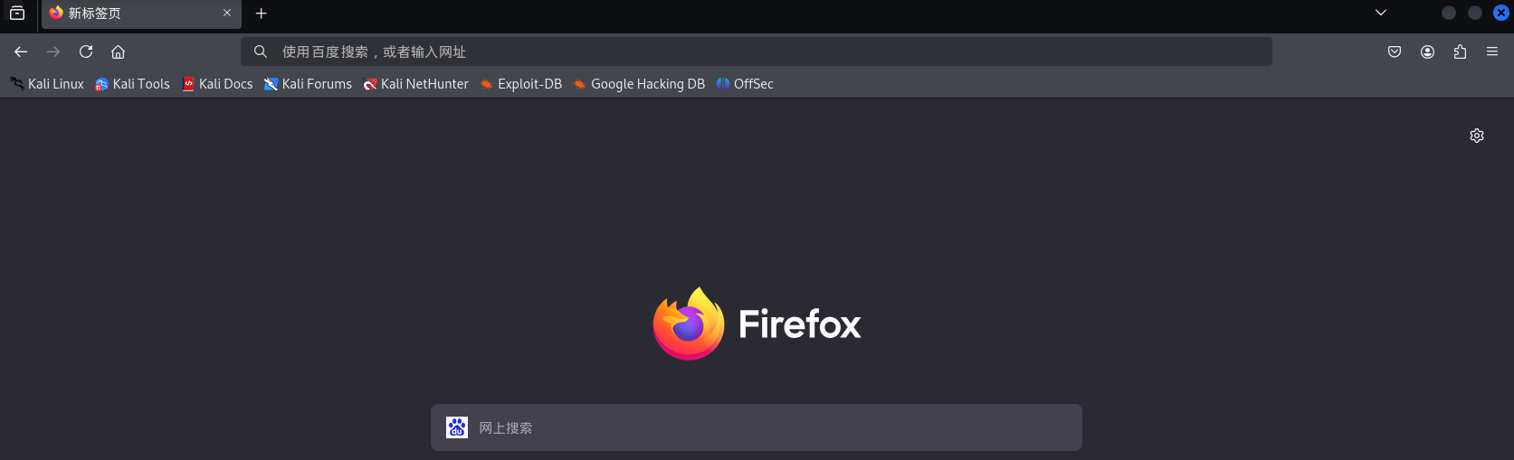Open the Kali Docs bookmark
Viewport: 1514px width, 460px height.
pos(217,84)
